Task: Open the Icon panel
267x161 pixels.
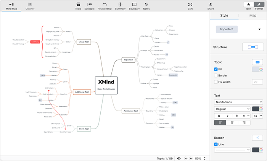Action: pyautogui.click(x=249, y=5)
